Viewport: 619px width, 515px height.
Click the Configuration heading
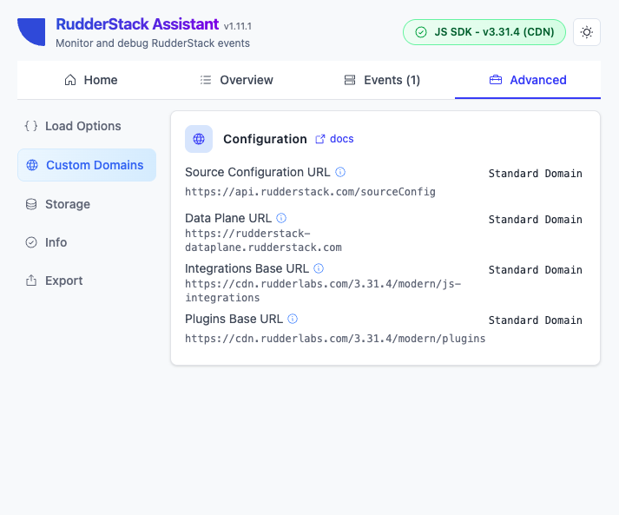point(265,139)
